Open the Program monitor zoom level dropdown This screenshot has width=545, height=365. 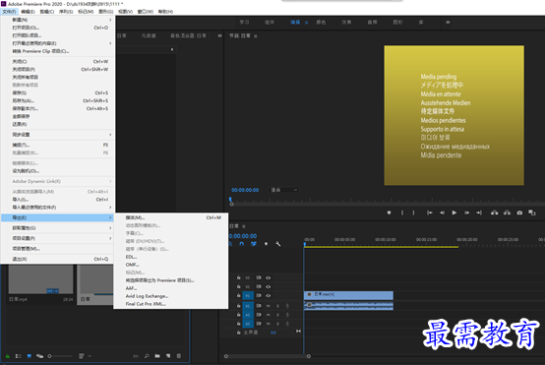[x=284, y=190]
